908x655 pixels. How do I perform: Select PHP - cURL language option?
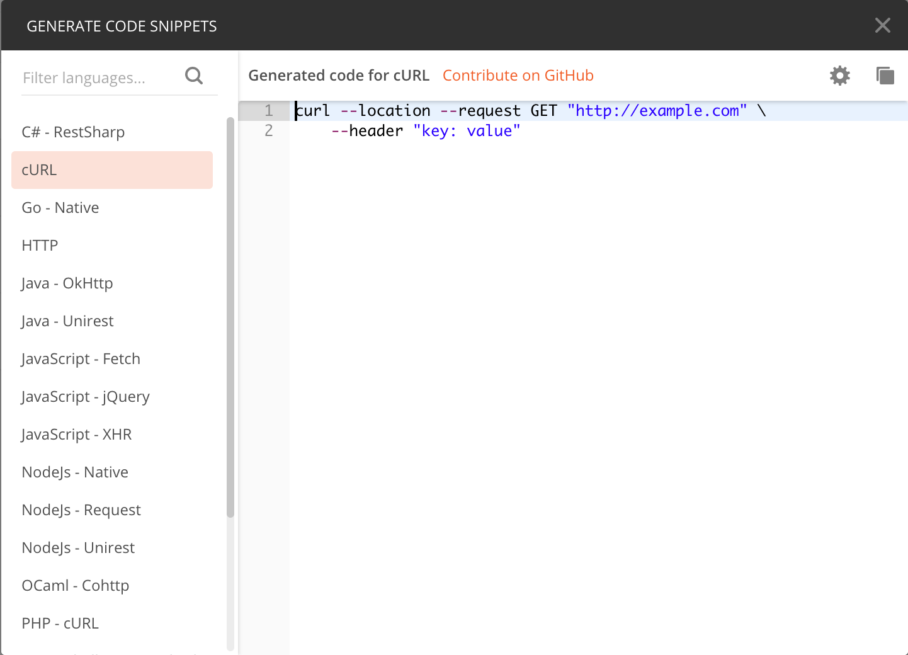(60, 623)
